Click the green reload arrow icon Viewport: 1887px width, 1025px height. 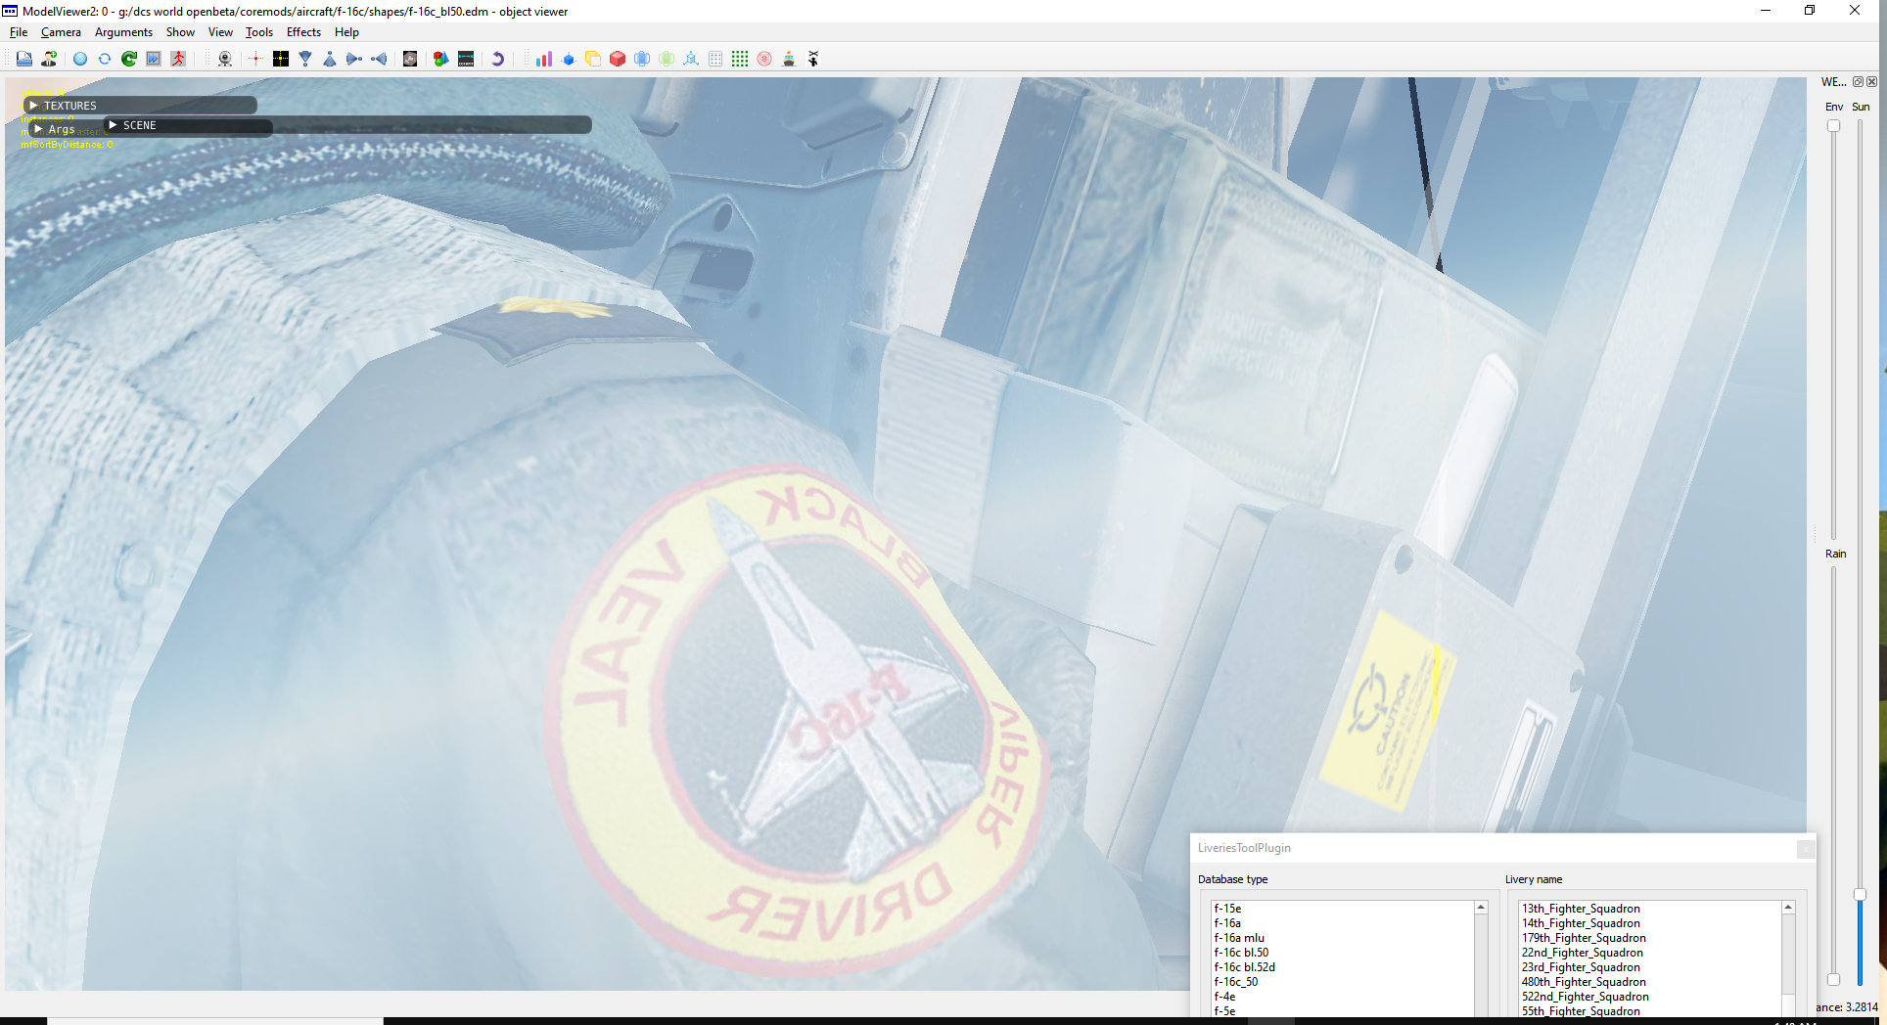(129, 59)
